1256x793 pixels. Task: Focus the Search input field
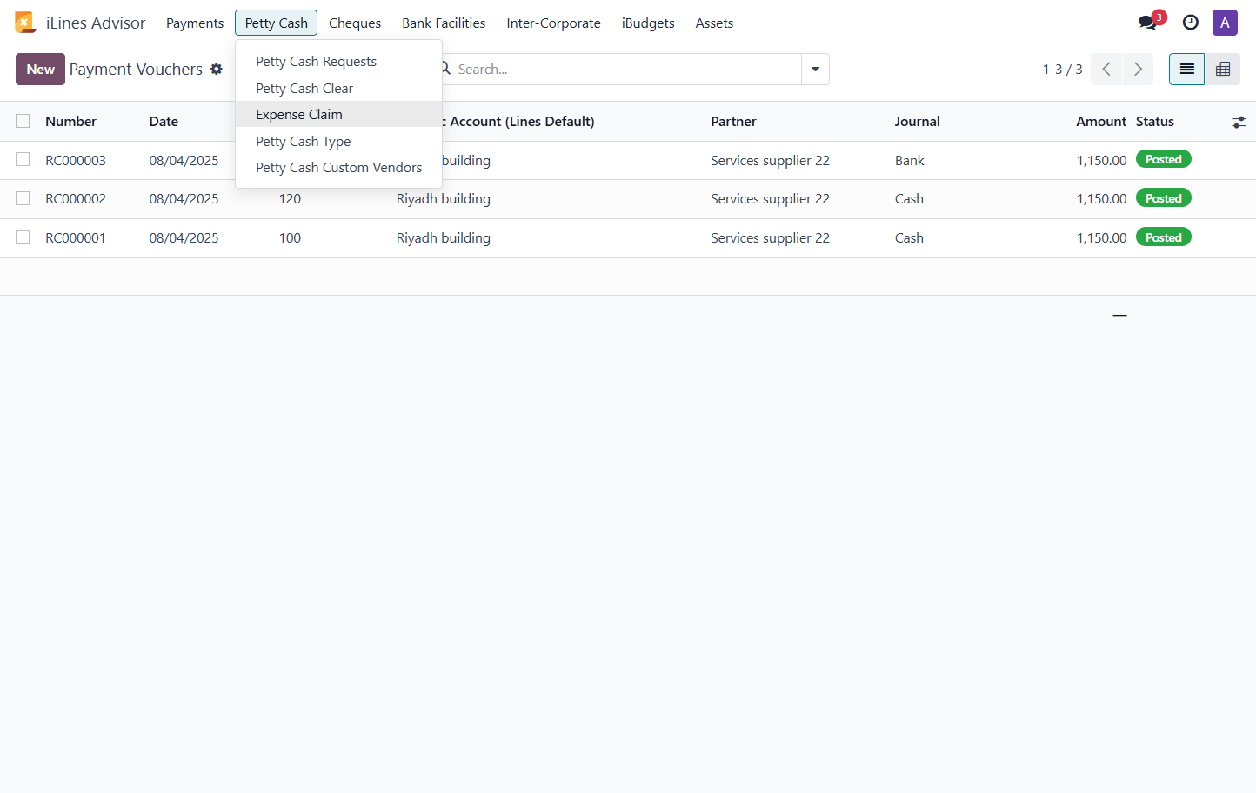point(625,69)
